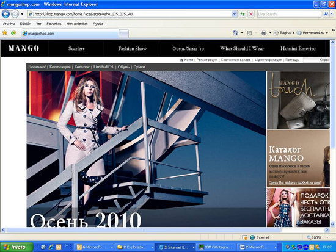Screen dimensions: 336x252
Task: Click the MANGO logo
Action: click(24, 48)
